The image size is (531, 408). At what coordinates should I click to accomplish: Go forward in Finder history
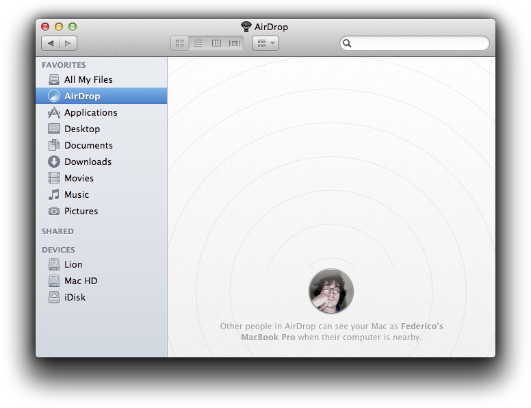pyautogui.click(x=68, y=43)
